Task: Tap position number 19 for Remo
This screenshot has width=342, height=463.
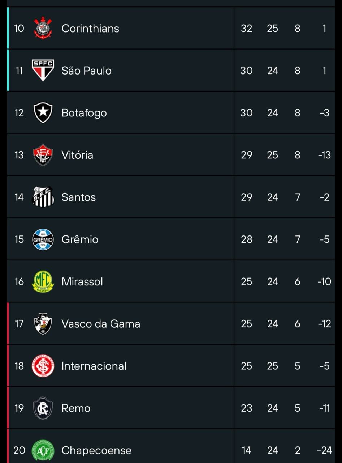Action: tap(19, 408)
